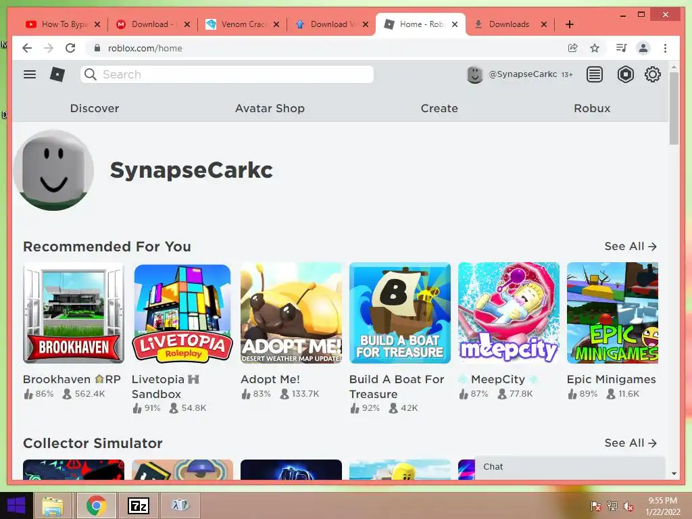This screenshot has width=692, height=519.
Task: Close the Venom Crack tab
Action: [276, 25]
